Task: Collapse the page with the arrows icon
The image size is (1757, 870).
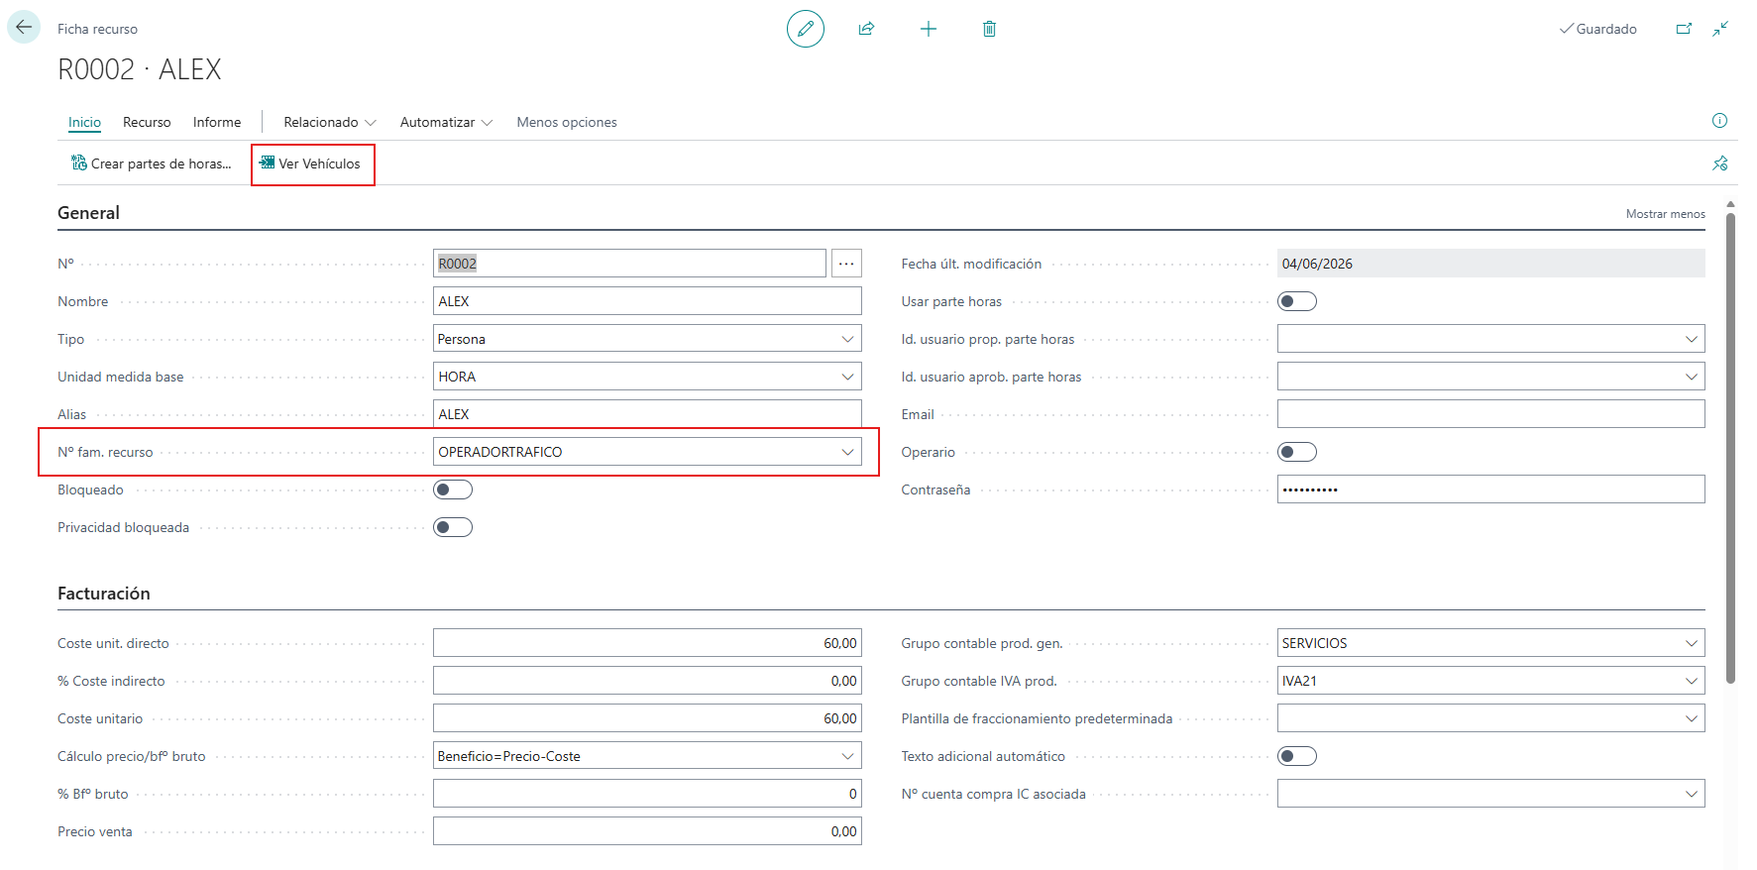Action: (x=1720, y=29)
